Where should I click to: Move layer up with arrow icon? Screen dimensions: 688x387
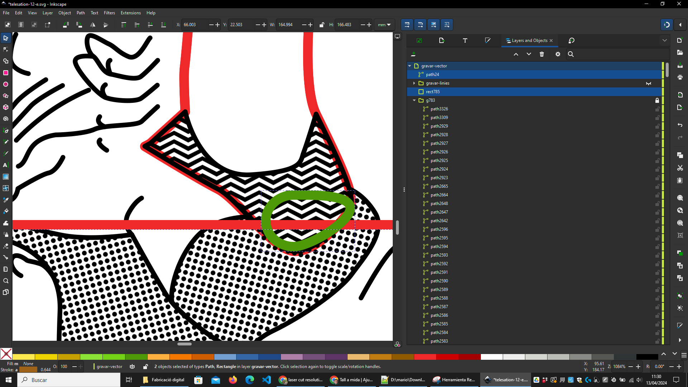coord(516,54)
